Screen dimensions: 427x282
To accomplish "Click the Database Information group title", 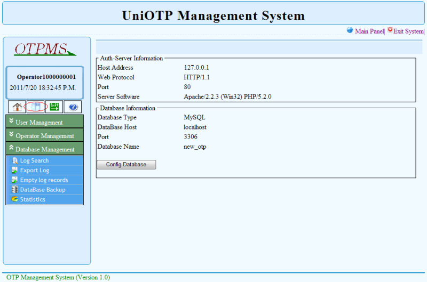I will 128,108.
